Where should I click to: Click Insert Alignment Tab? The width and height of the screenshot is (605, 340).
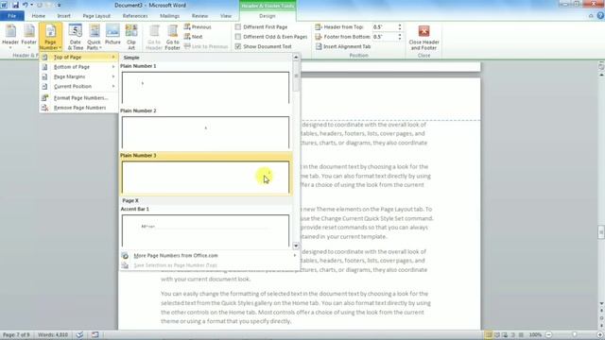coord(343,46)
